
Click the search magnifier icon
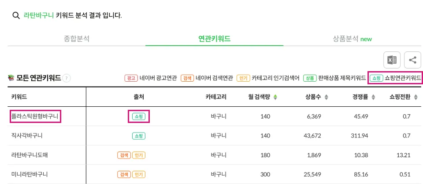[x=16, y=16]
